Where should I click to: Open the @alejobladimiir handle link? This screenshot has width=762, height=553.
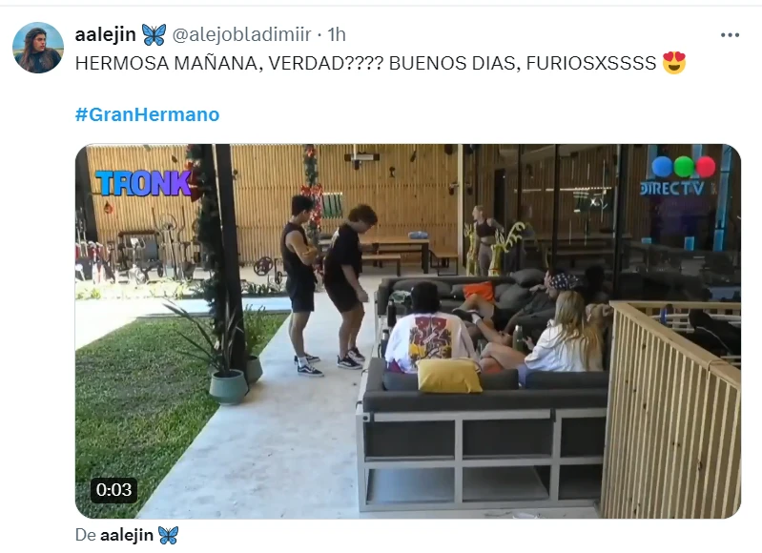[x=241, y=34]
